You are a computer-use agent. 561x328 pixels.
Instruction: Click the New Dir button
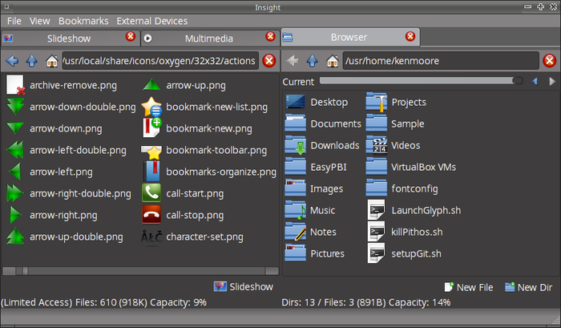click(x=529, y=287)
